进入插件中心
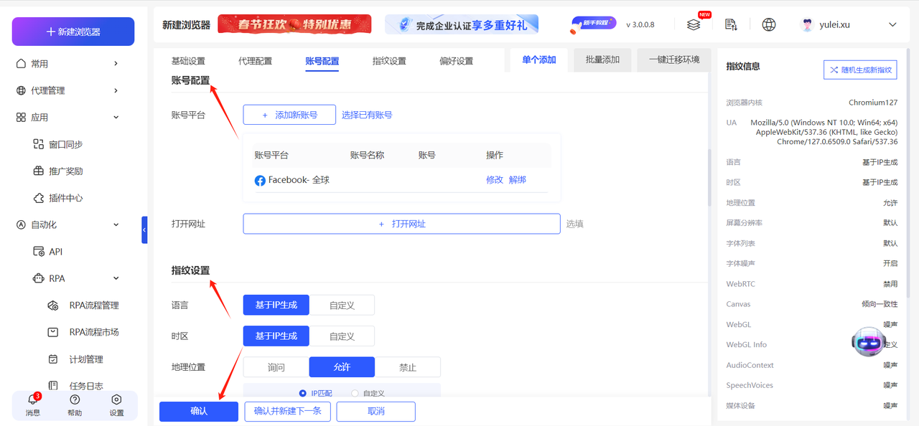The width and height of the screenshot is (919, 426). pyautogui.click(x=73, y=197)
